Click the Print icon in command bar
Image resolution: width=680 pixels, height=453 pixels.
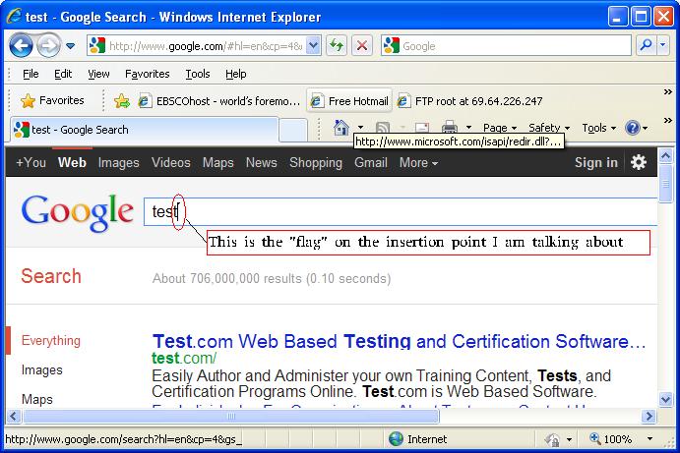click(450, 128)
